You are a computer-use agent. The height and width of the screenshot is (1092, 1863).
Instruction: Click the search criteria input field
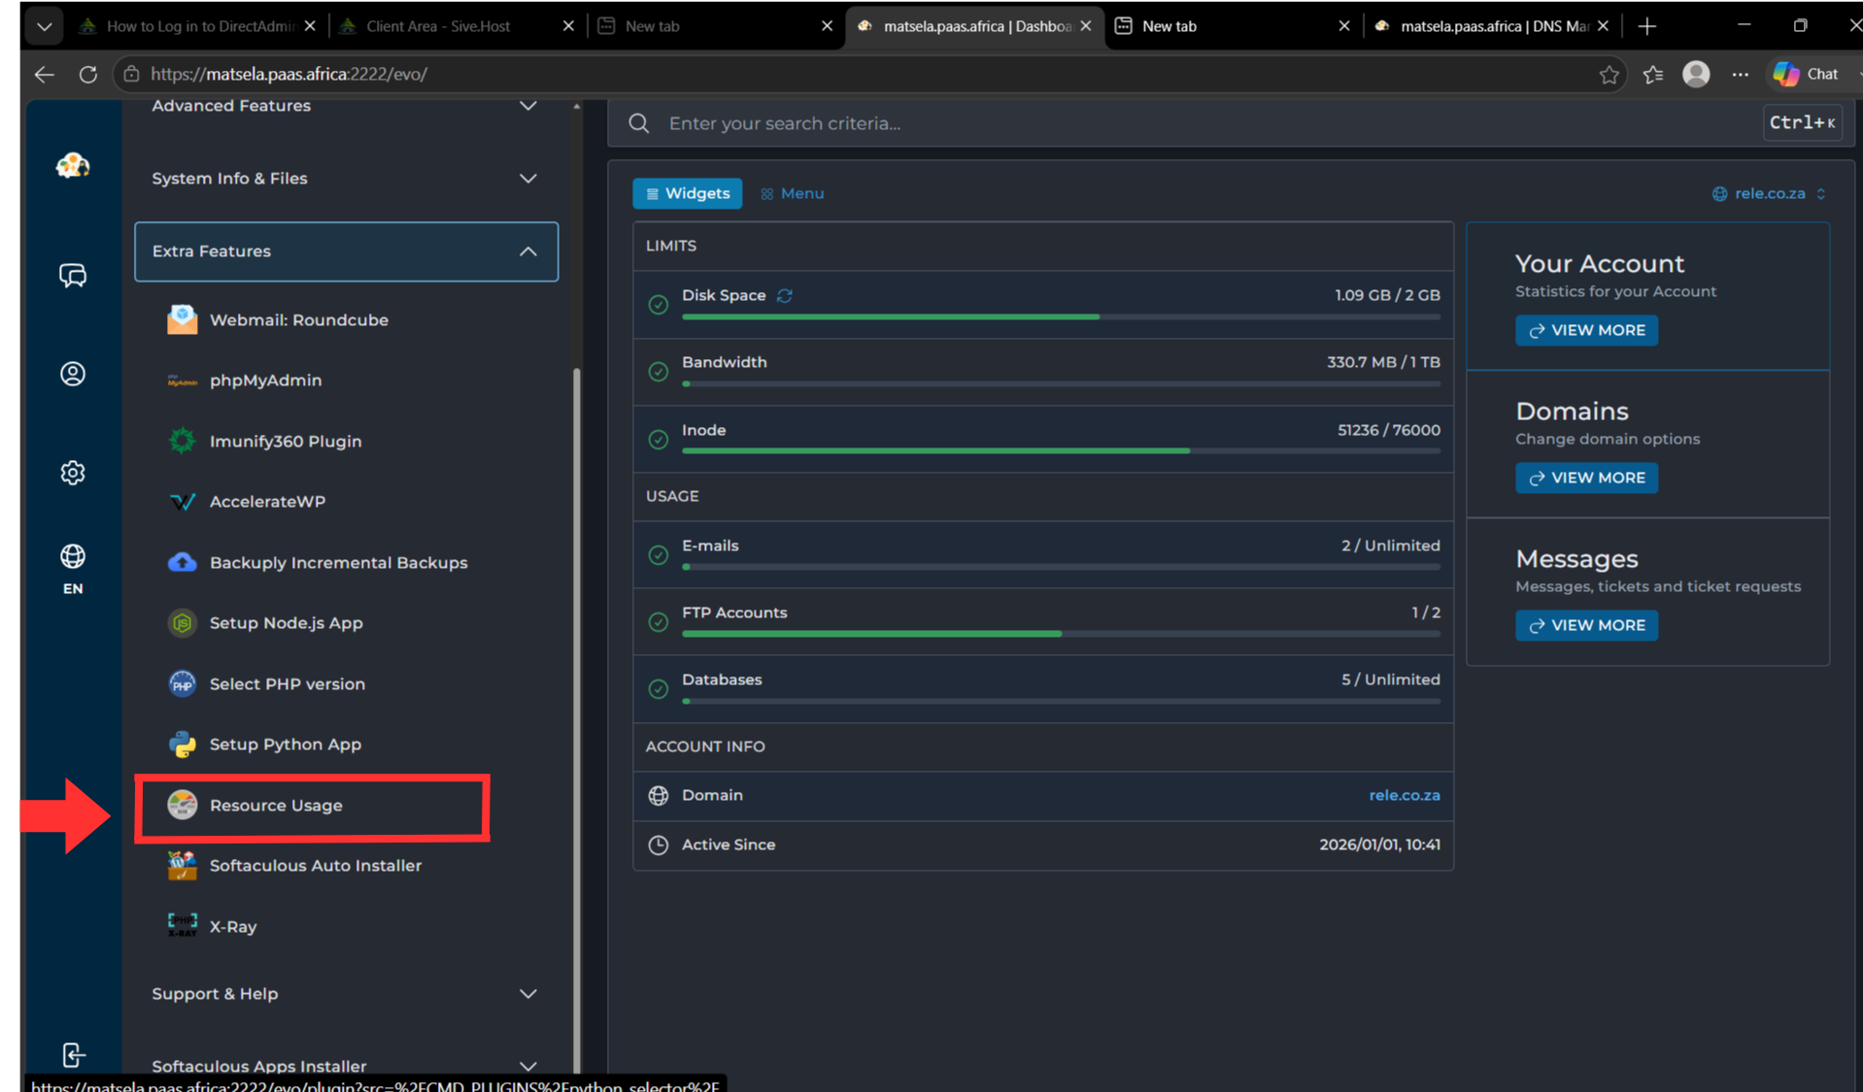click(1204, 123)
